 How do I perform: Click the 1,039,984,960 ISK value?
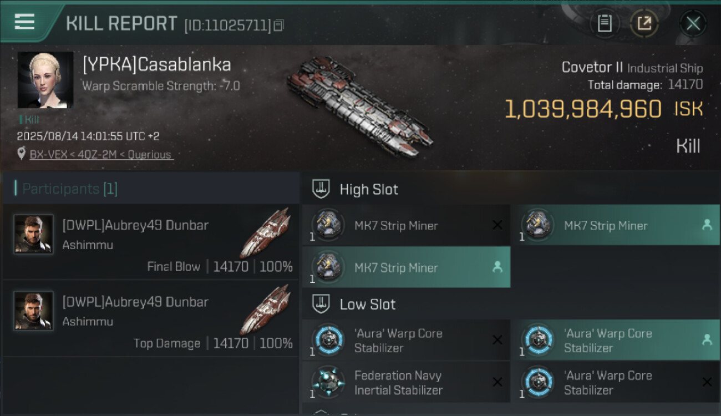[582, 109]
